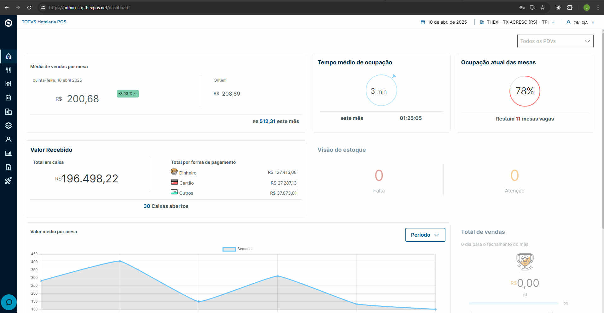The image size is (604, 313).
Task: Open the clipboard inventory sidebar icon
Action: [x=9, y=98]
